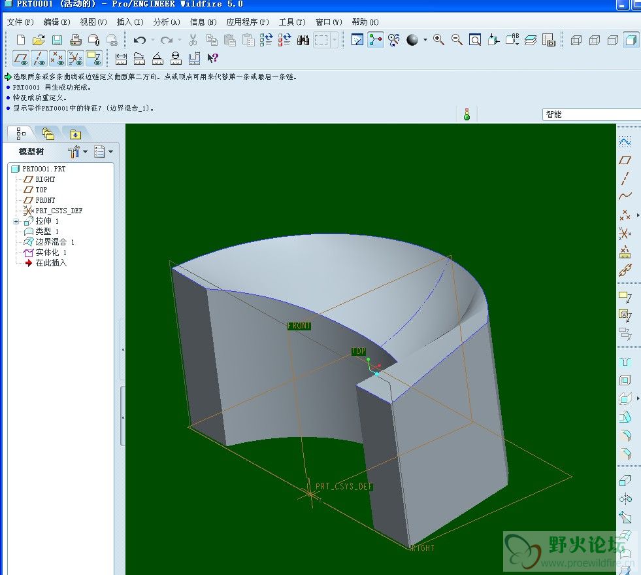The height and width of the screenshot is (575, 641).
Task: Start the sketch tool in right toolbar
Action: (x=625, y=141)
